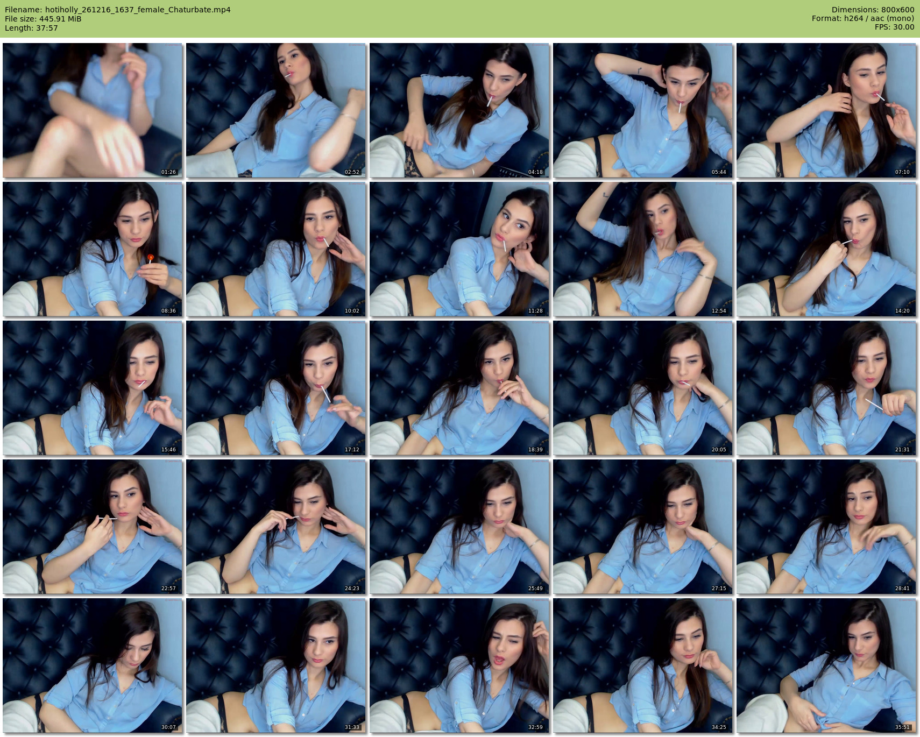Click the thumbnail timestamped 01:26

(93, 110)
